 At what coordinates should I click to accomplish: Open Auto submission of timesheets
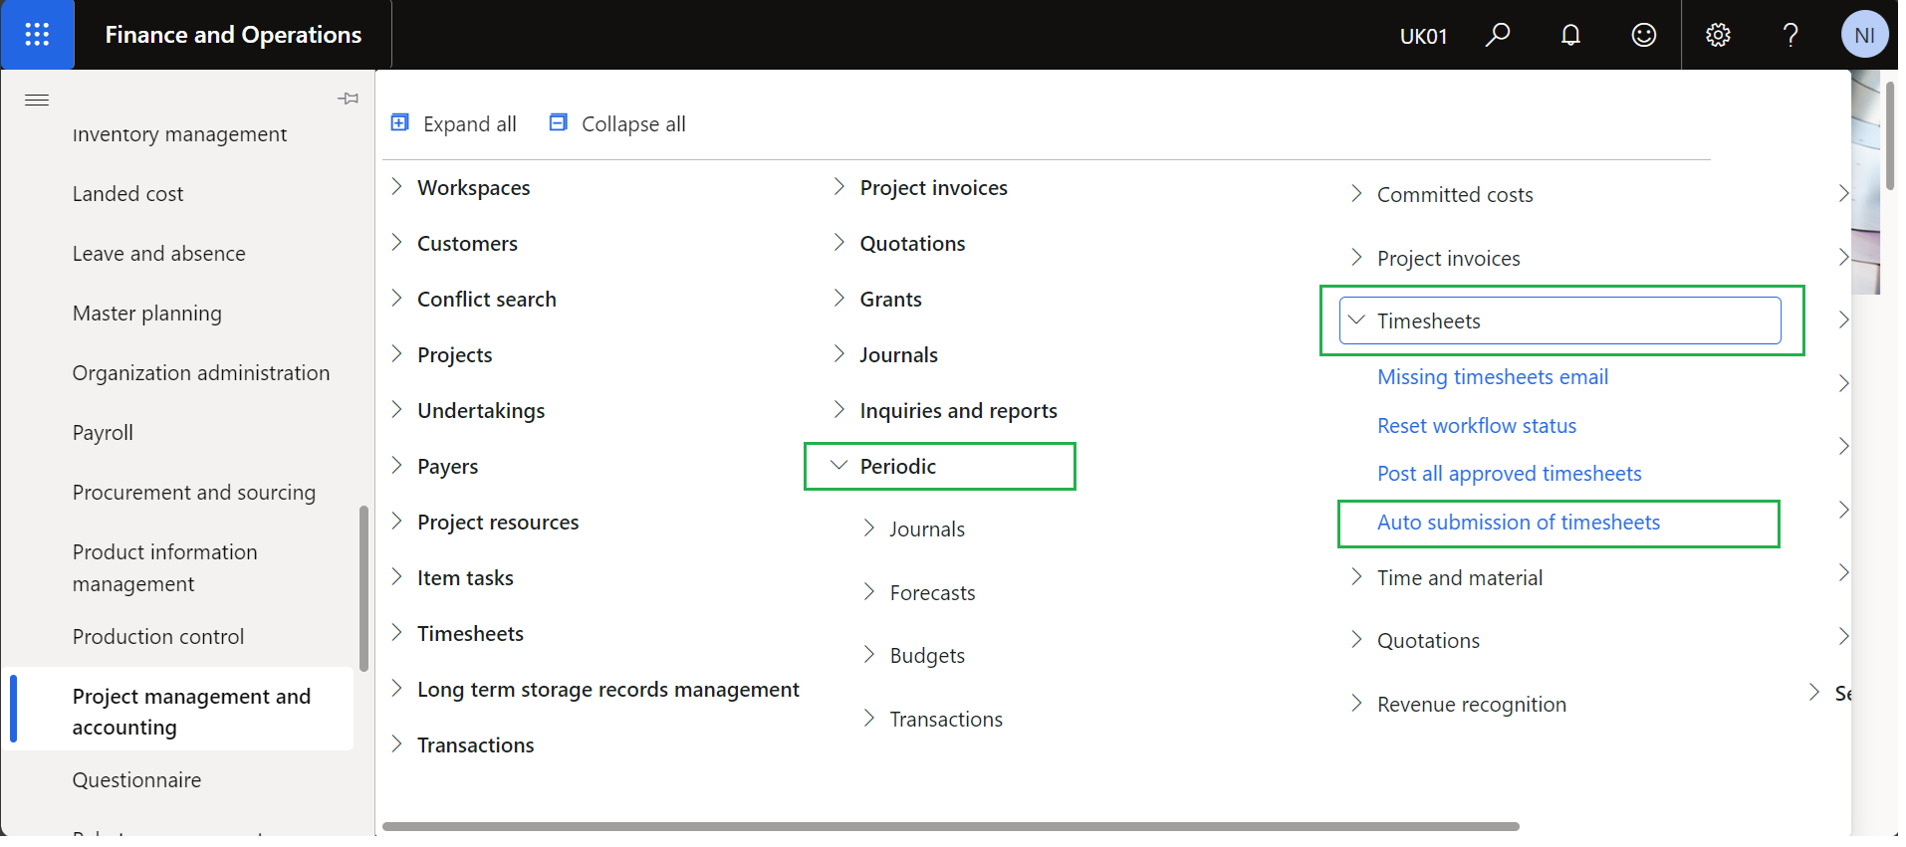pos(1519,523)
